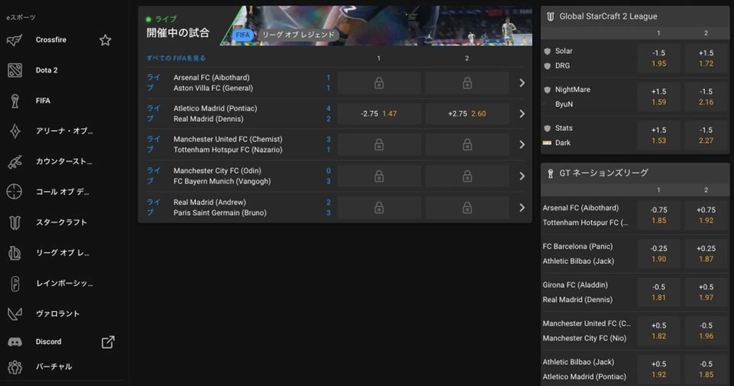The image size is (734, 386).
Task: Click the StarCraft icon in sidebar
Action: 15,222
